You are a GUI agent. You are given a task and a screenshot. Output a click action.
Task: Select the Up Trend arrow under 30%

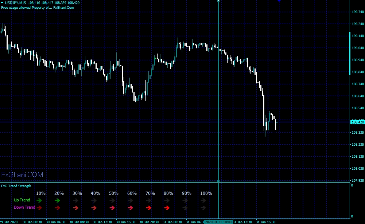(x=75, y=200)
